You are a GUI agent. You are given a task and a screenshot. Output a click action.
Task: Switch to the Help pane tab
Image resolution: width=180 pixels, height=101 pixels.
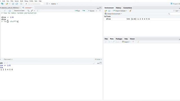126,39
